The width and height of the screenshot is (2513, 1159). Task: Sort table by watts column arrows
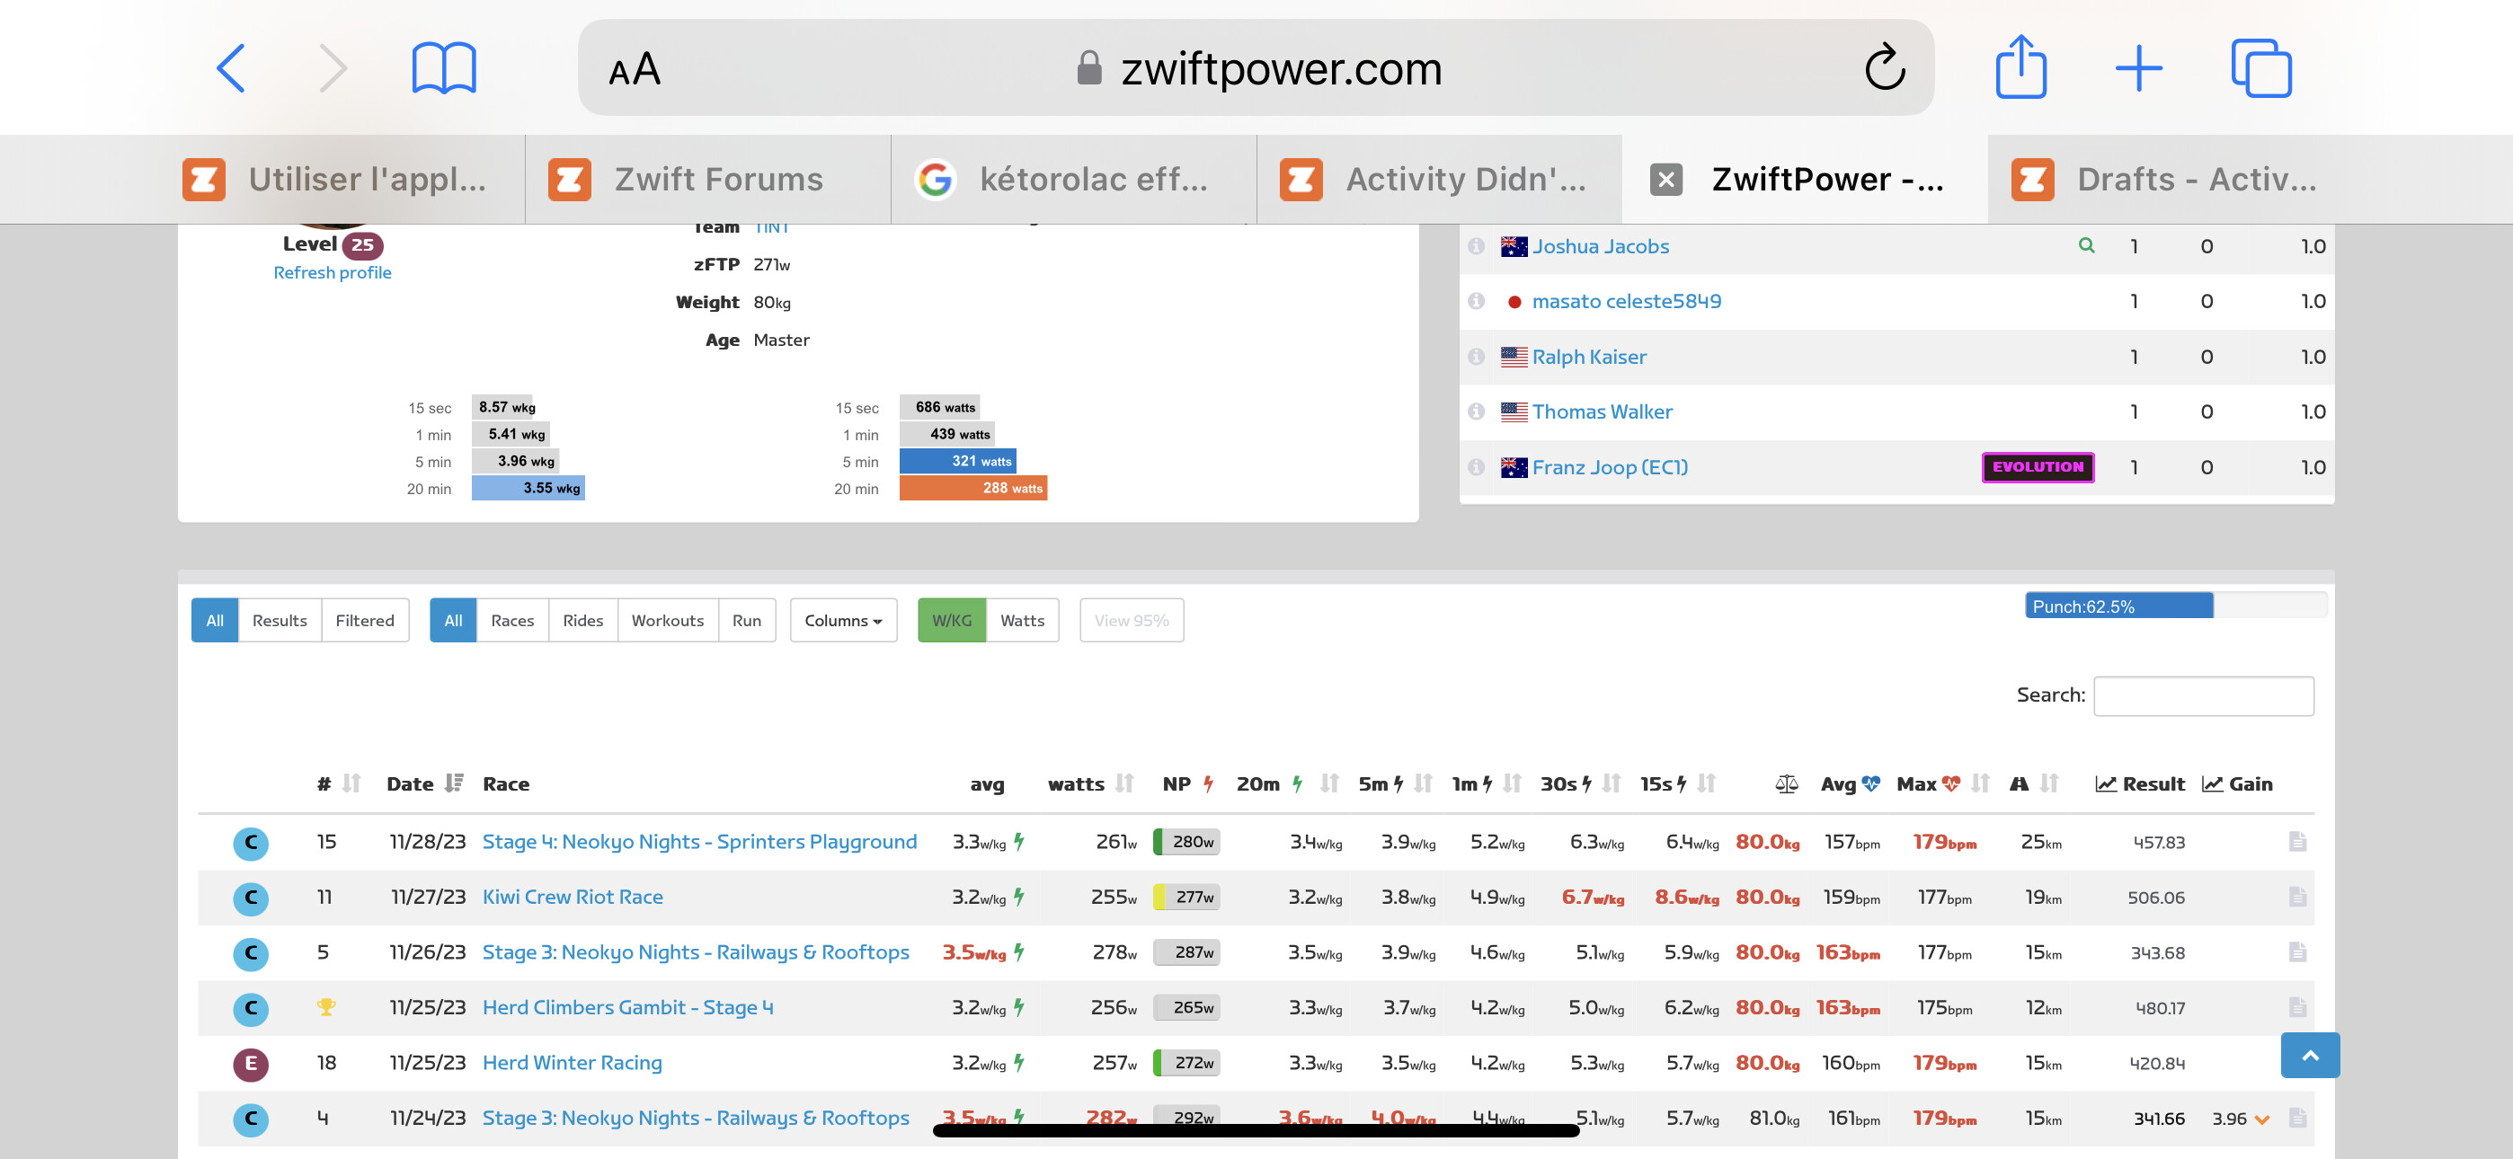[1124, 783]
